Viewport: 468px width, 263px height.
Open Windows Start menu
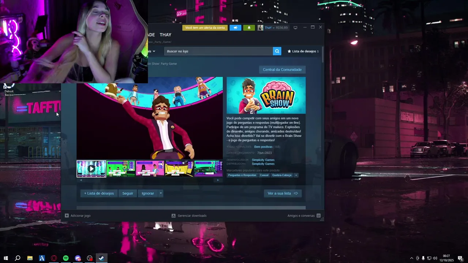pos(5,258)
